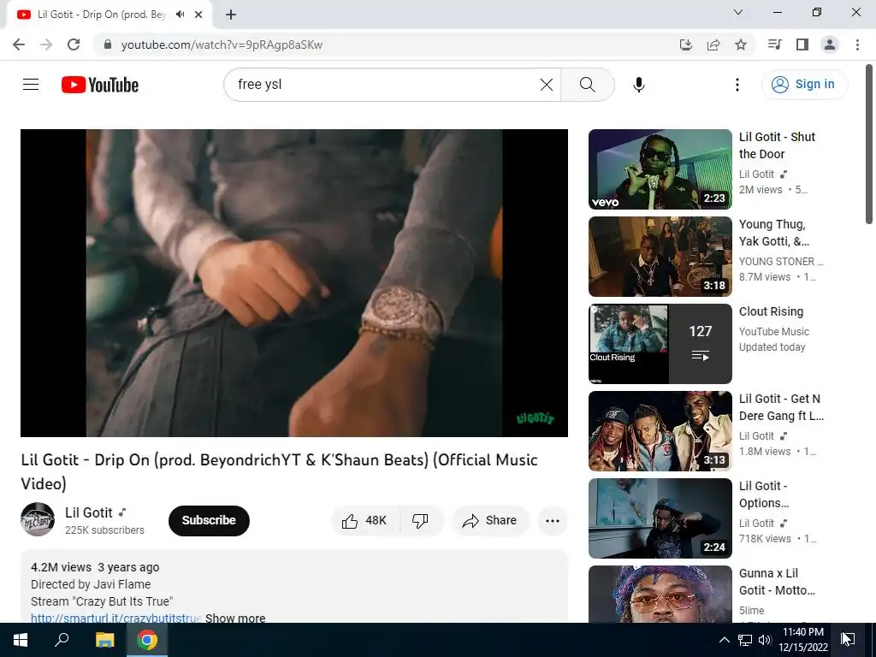Open File Explorer from taskbar

coord(104,640)
